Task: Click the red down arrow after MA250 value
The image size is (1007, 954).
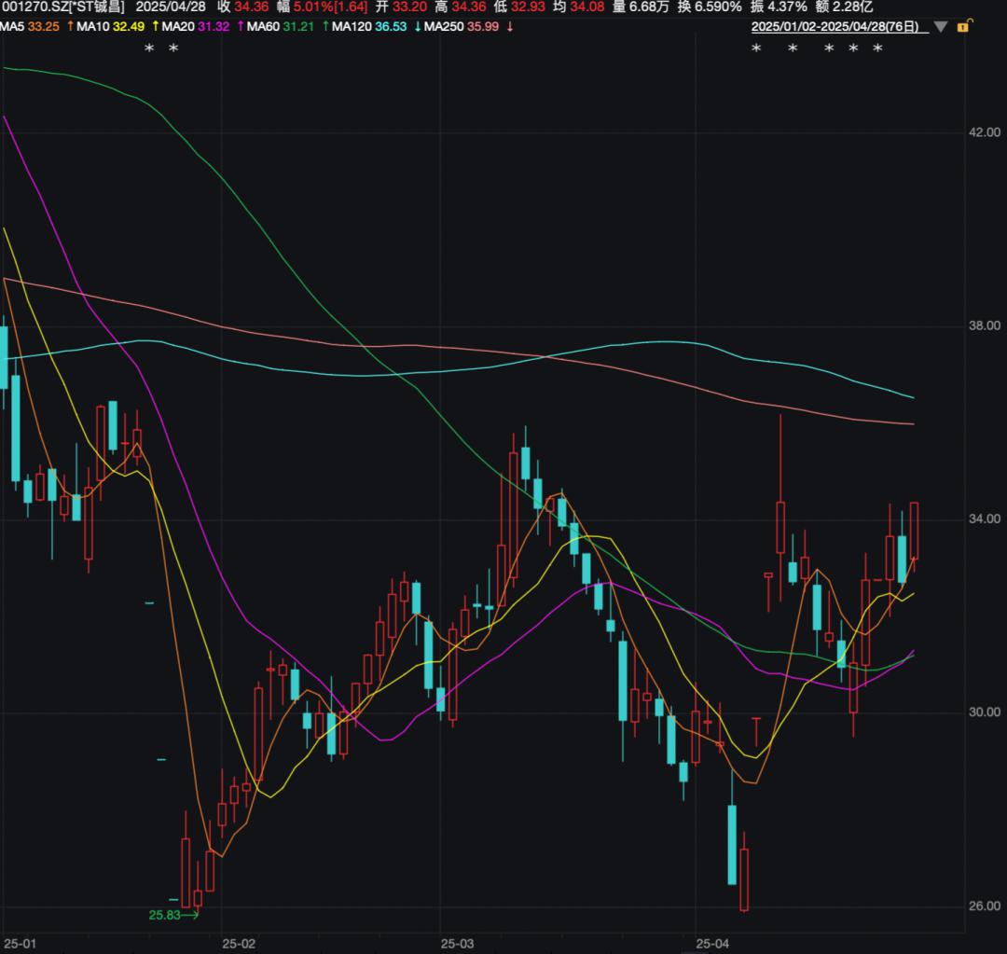Action: pos(510,26)
